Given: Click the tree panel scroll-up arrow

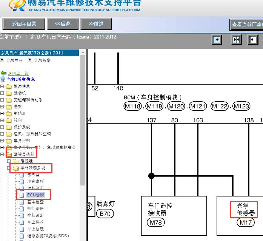Looking at the screenshot, I should pyautogui.click(x=83, y=53).
